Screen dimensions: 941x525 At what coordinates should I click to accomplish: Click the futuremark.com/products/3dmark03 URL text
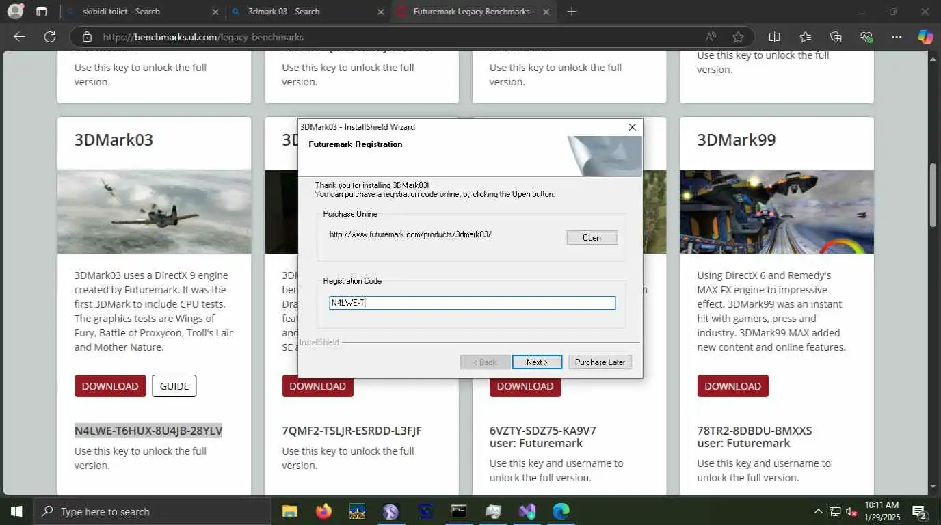pos(410,234)
